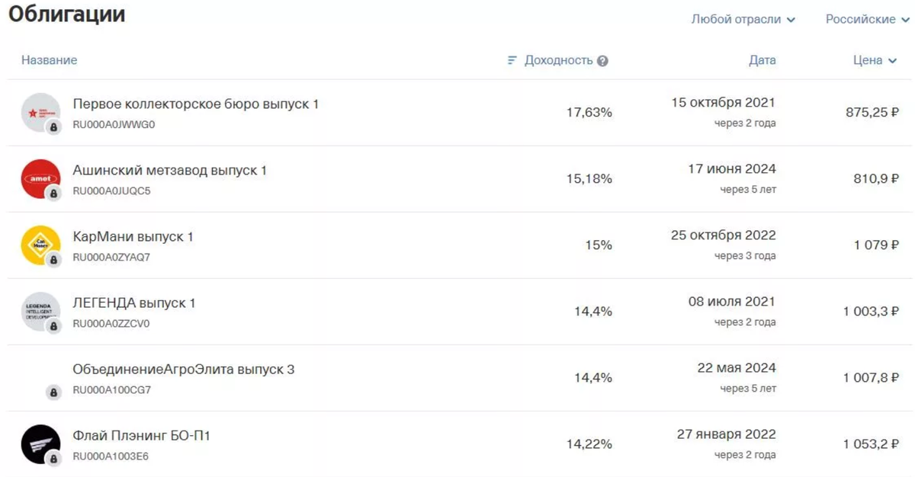Viewport: 915px width, 477px height.
Task: Click the sort icon beside Доходность
Action: [512, 60]
